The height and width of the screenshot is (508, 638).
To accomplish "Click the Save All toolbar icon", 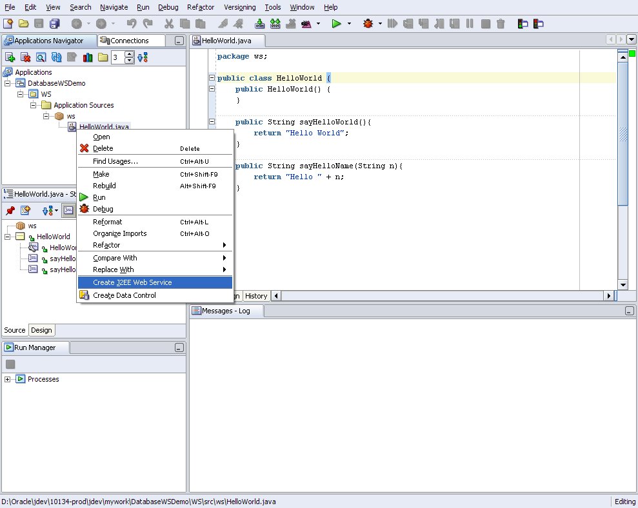I will 55,24.
